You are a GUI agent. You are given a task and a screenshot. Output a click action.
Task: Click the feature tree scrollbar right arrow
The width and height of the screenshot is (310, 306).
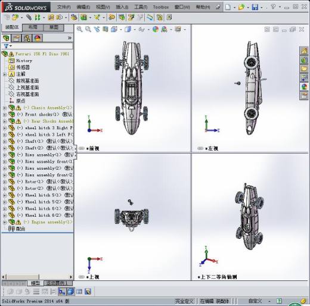point(71,277)
